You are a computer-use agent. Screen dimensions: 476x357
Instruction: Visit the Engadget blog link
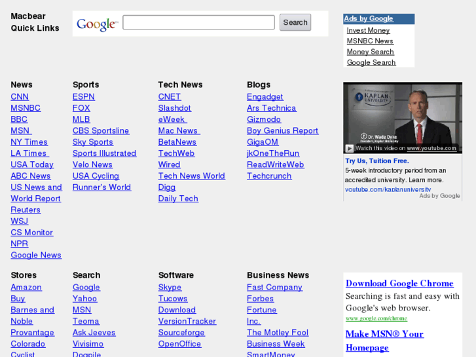265,96
